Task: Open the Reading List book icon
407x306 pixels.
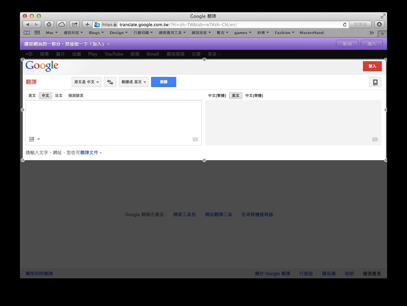Action: pos(27,33)
